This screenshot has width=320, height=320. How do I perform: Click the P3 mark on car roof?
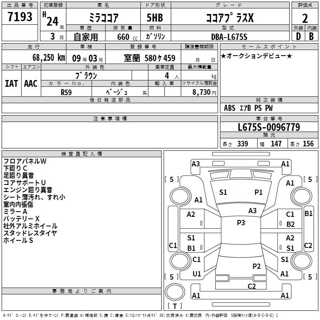pyautogui.click(x=241, y=223)
